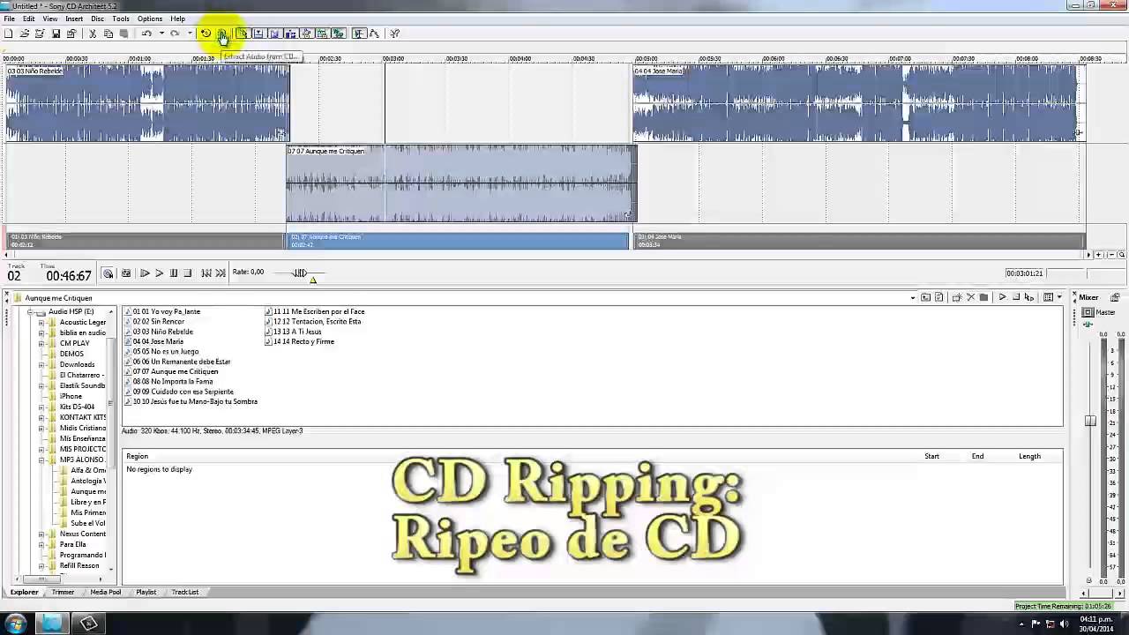
Task: Click the Save project disk icon
Action: tap(56, 34)
